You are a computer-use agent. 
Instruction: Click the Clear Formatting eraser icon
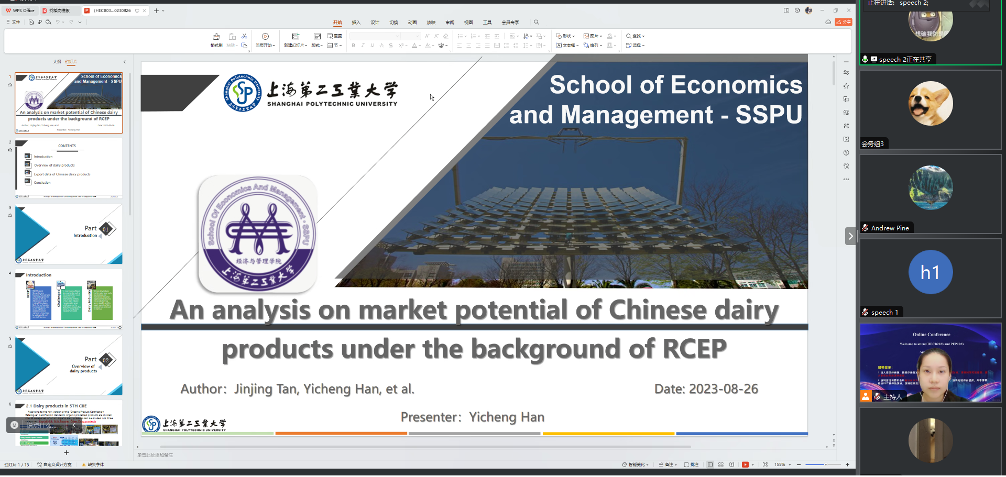445,36
